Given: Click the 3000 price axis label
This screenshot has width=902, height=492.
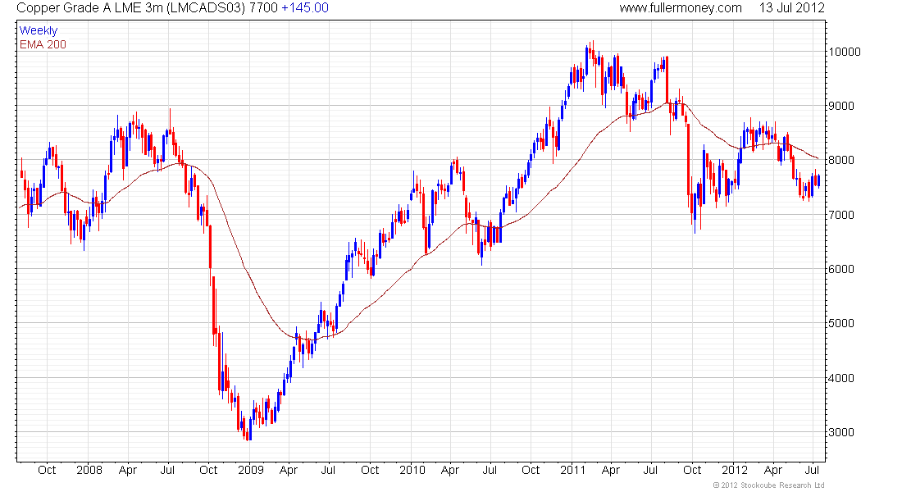Looking at the screenshot, I should 841,432.
